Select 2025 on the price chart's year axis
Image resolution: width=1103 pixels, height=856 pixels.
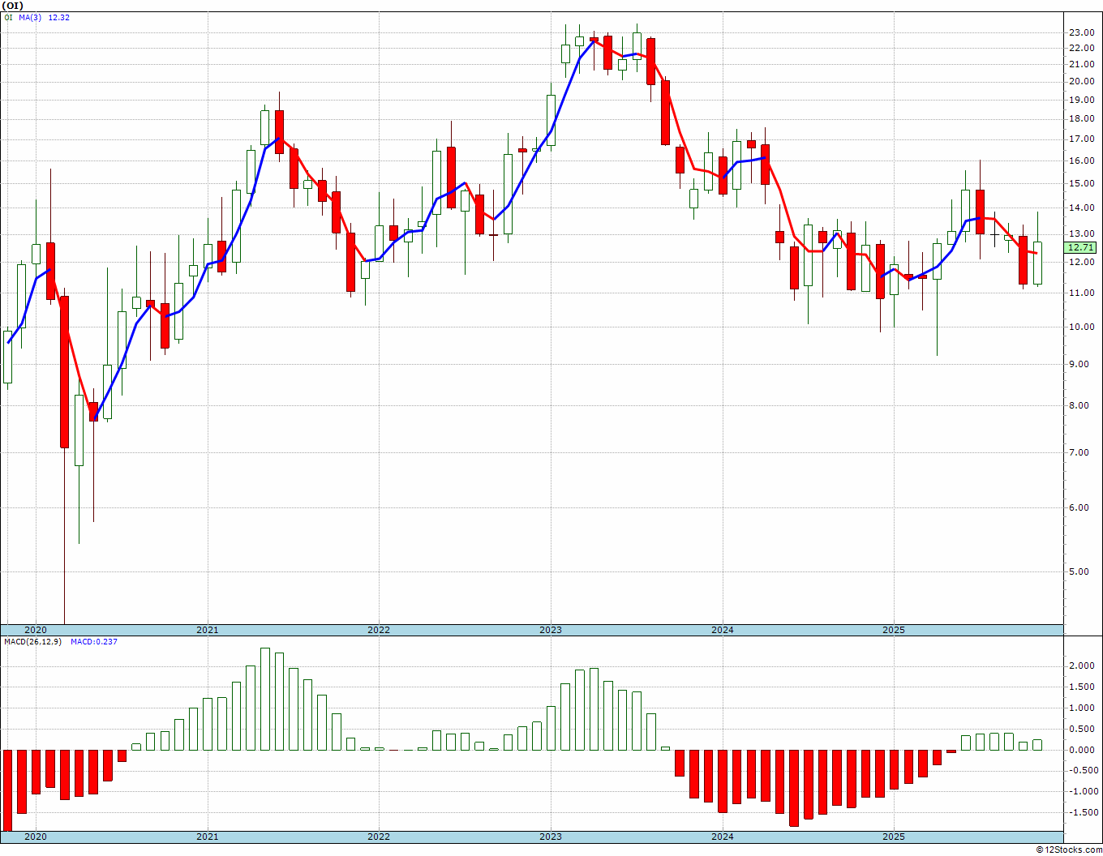coord(894,630)
